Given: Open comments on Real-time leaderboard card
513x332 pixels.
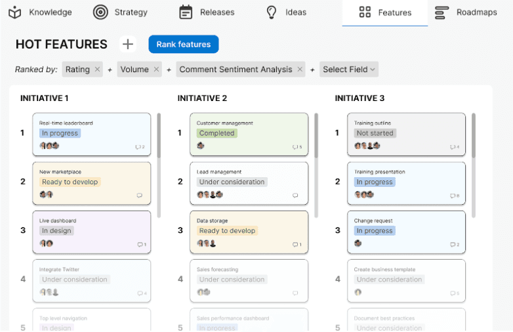Looking at the screenshot, I should [x=139, y=147].
